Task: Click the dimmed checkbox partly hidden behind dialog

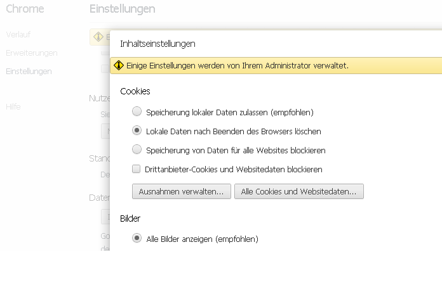Action: [x=105, y=68]
